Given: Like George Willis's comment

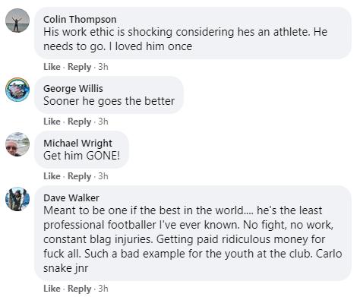Looking at the screenshot, I should (x=52, y=122).
